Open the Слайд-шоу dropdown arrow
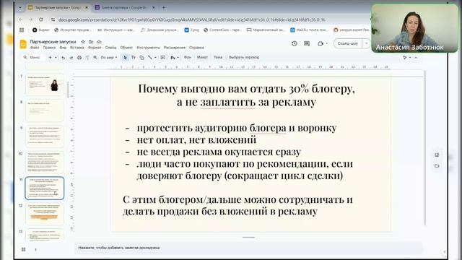The height and width of the screenshot is (260, 462). [x=366, y=43]
